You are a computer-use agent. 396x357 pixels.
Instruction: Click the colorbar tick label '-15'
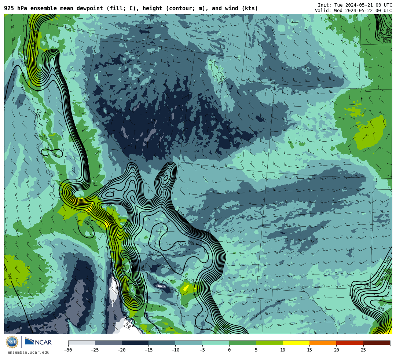[148, 350]
